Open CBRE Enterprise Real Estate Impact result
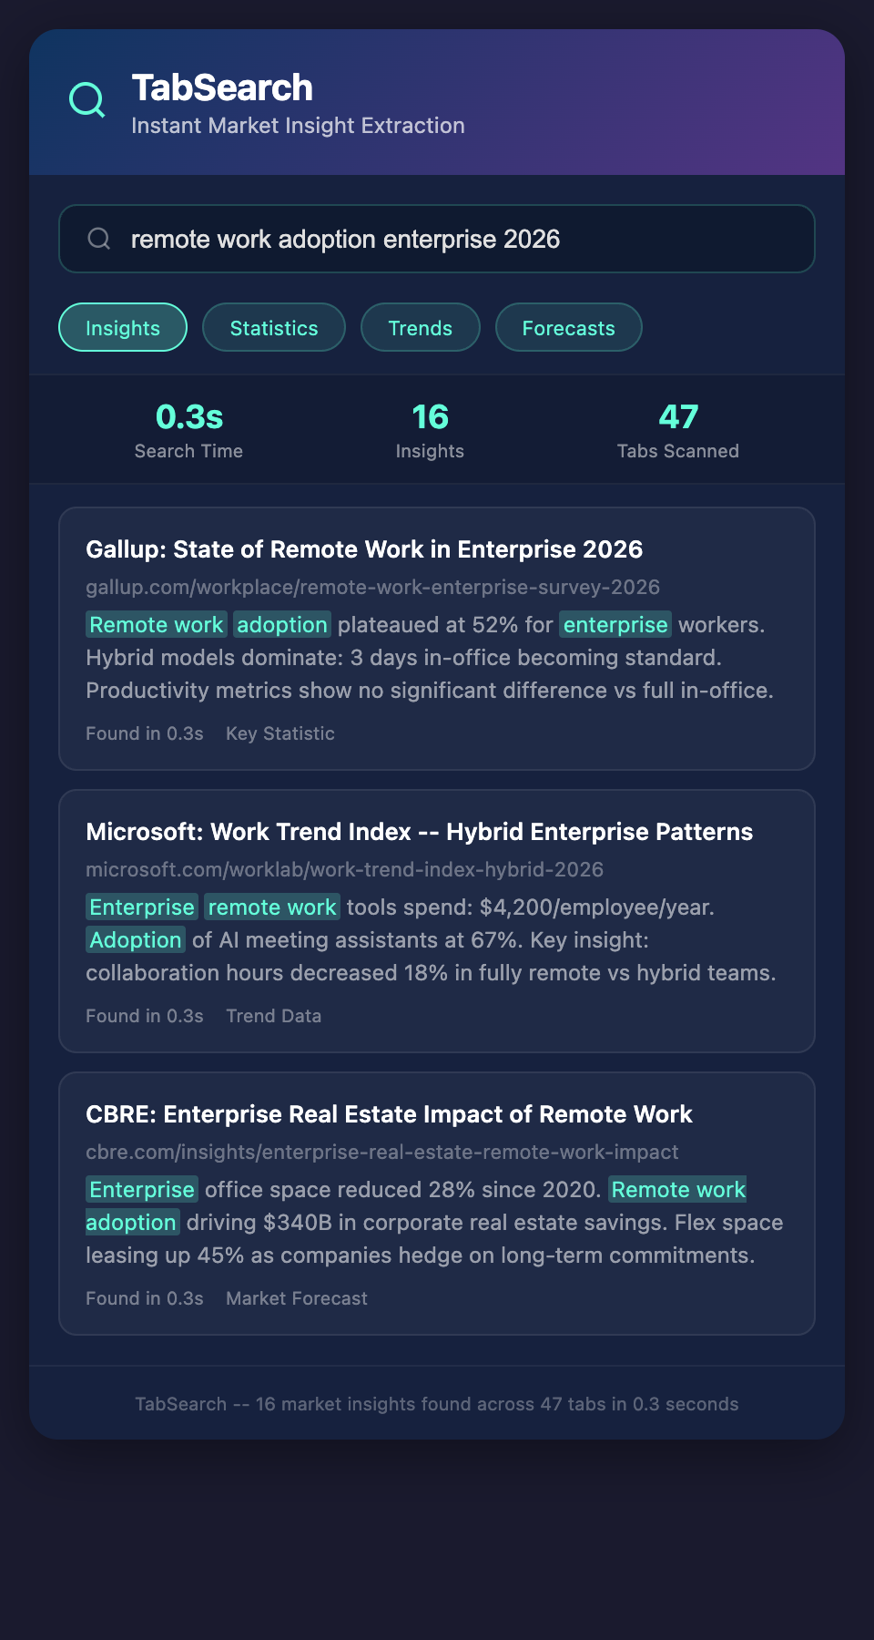 point(389,1114)
